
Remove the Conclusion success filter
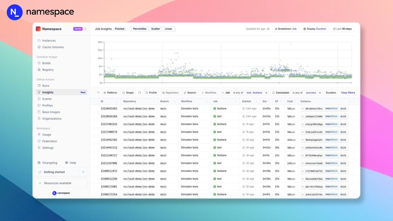point(320,93)
